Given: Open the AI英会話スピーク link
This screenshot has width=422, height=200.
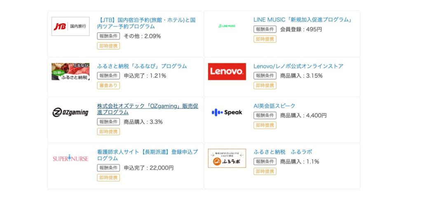Looking at the screenshot, I should click(274, 106).
